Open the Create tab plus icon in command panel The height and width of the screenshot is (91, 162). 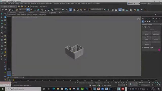point(143,18)
